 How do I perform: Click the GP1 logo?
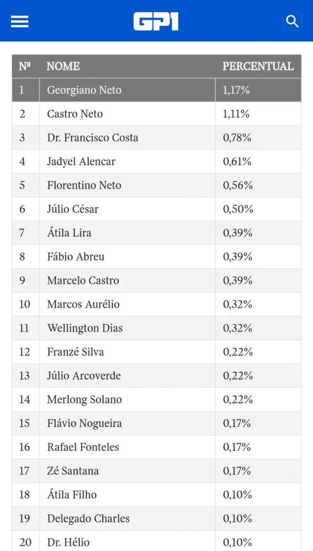point(156,22)
